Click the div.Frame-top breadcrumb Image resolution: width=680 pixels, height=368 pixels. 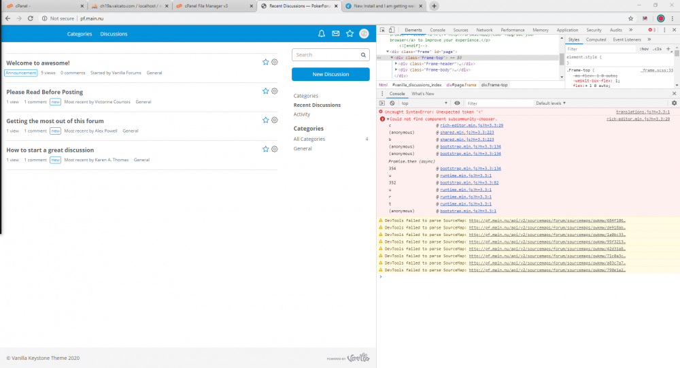pos(494,85)
